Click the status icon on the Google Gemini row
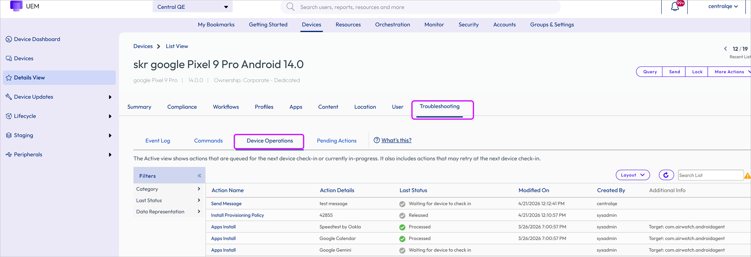751x257 pixels. point(402,250)
